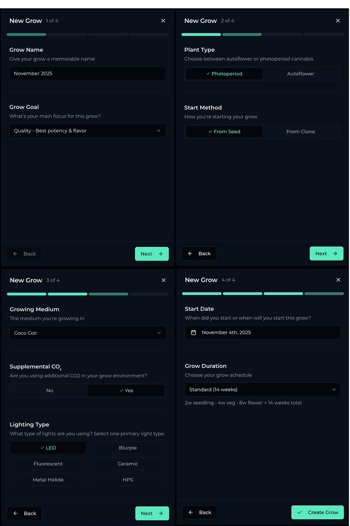Click the Grow Name input field
Image resolution: width=350 pixels, height=526 pixels.
[88, 74]
